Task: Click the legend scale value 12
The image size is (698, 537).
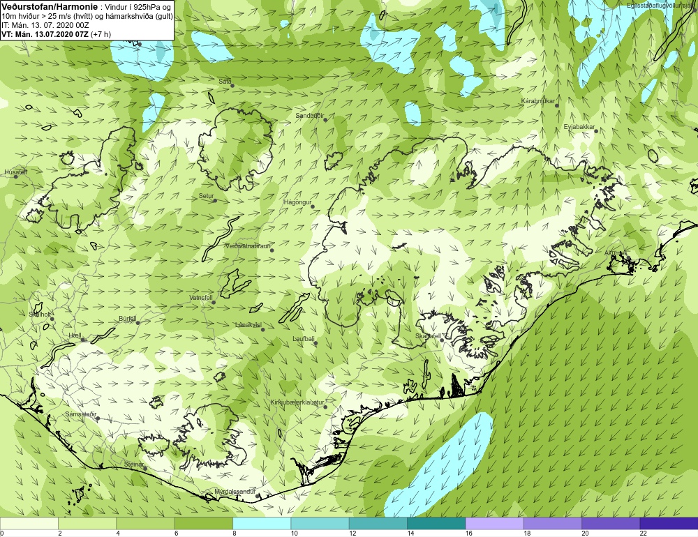Action: click(352, 533)
